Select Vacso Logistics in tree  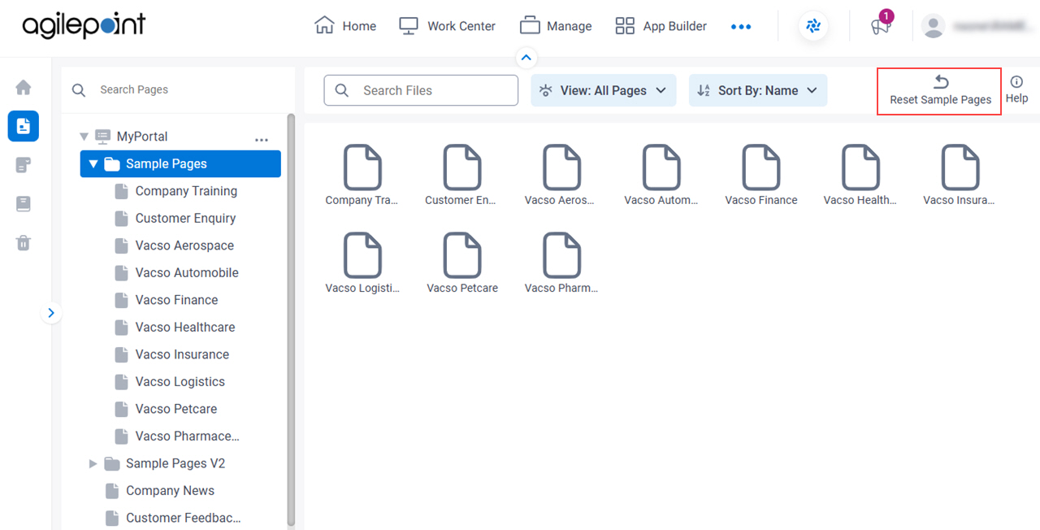click(180, 381)
